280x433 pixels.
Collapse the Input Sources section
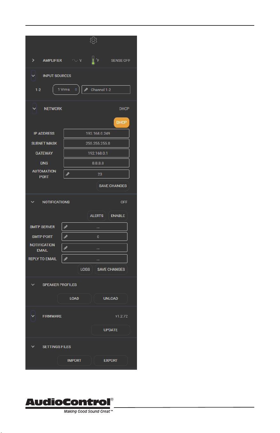[34, 76]
